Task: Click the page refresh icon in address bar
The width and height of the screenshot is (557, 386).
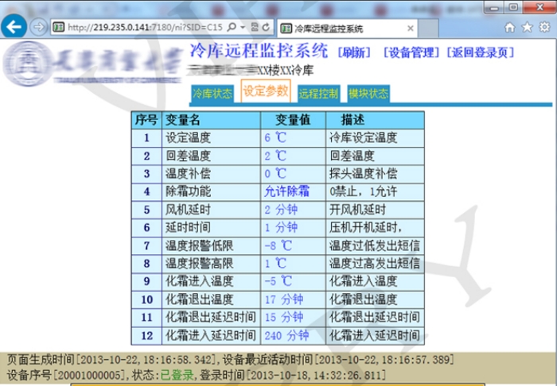Action: click(264, 28)
